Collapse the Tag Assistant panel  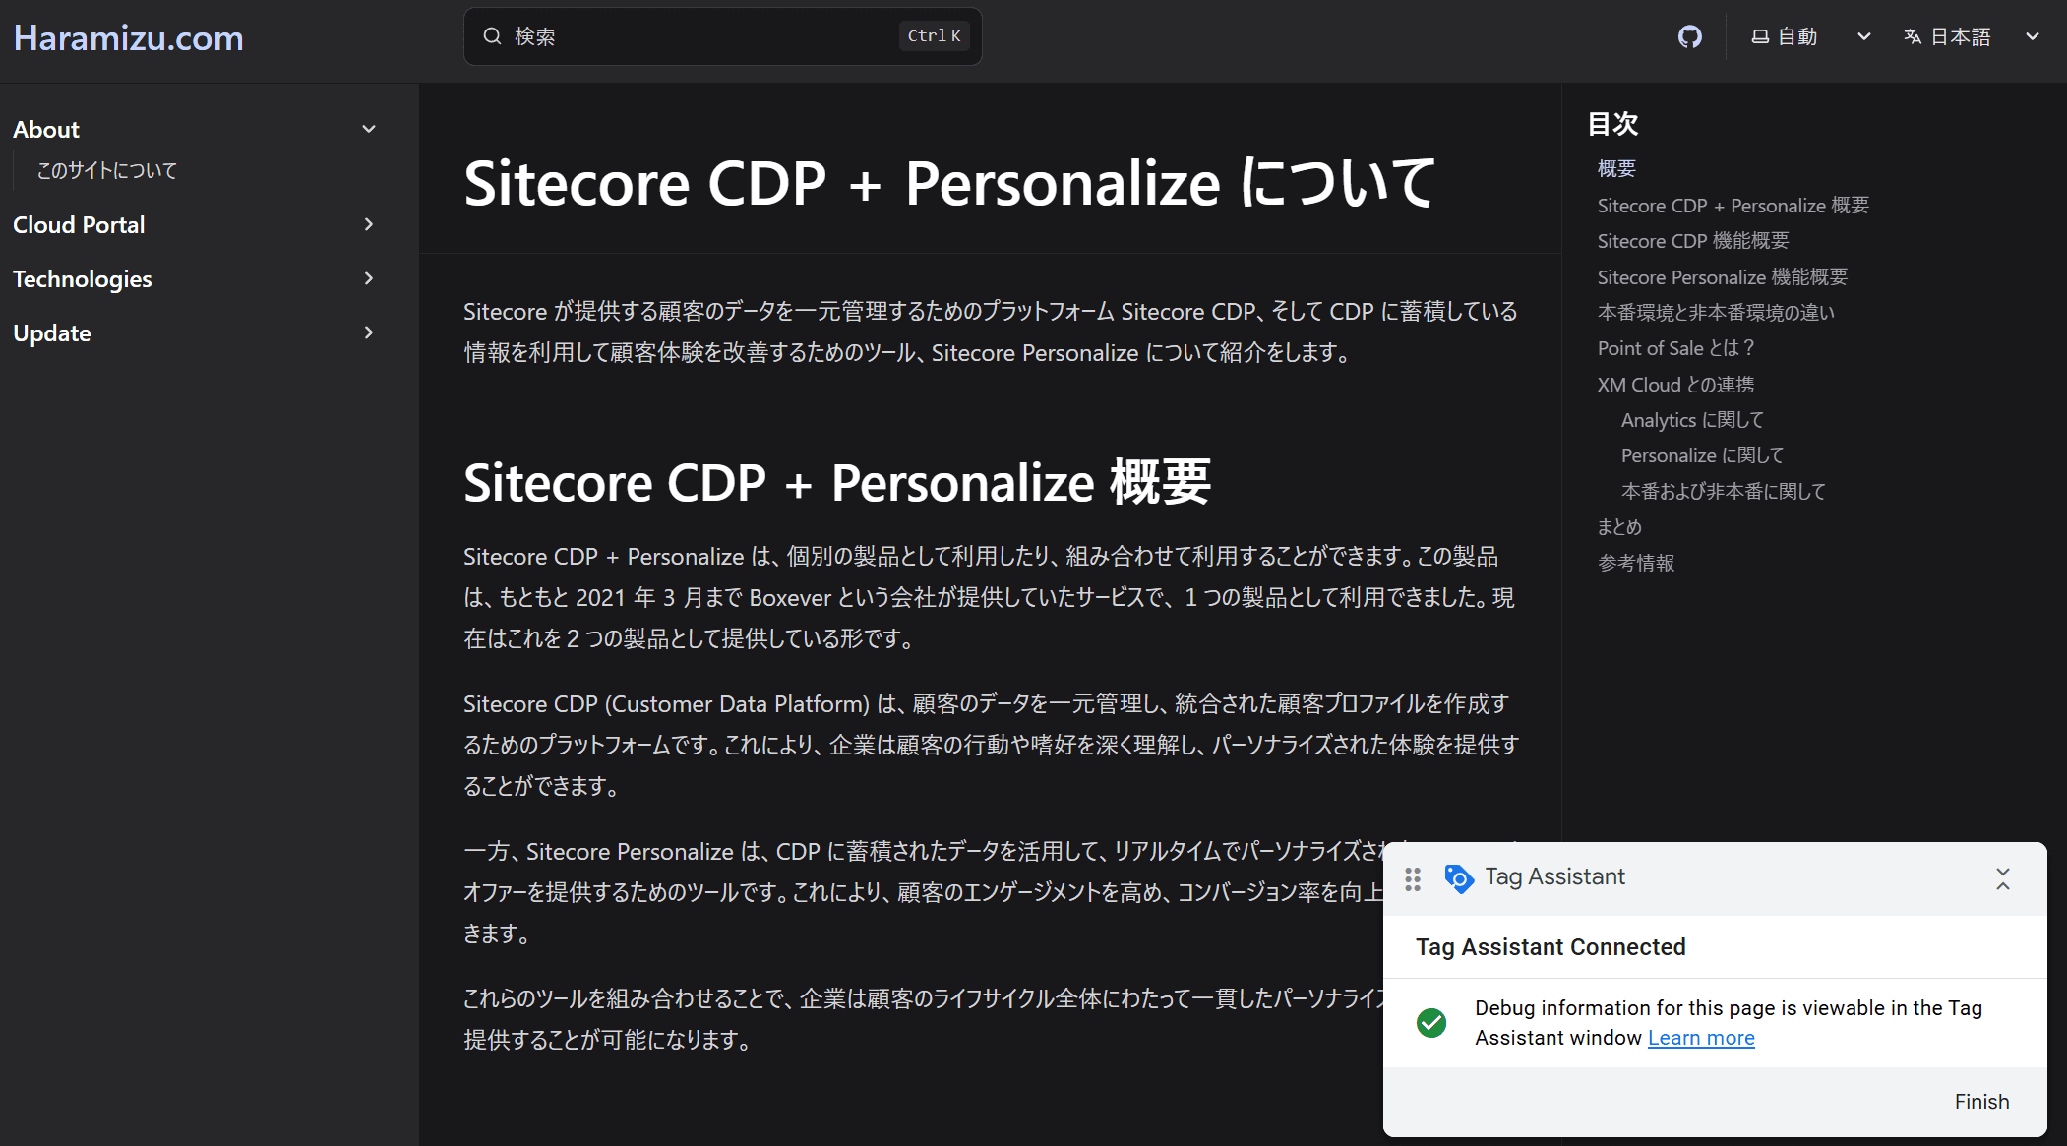point(2002,878)
